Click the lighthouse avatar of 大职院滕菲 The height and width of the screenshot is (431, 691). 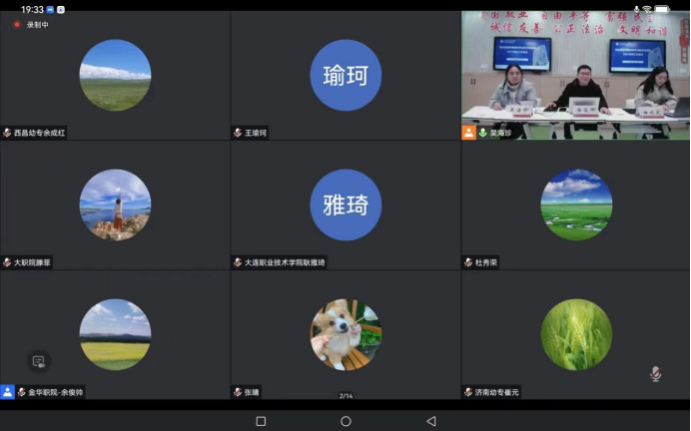(x=115, y=205)
